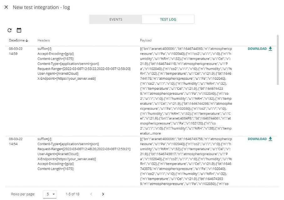Click download arrow icon for 14:59 entry
Screen dimensions: 284x200
(x=271, y=49)
